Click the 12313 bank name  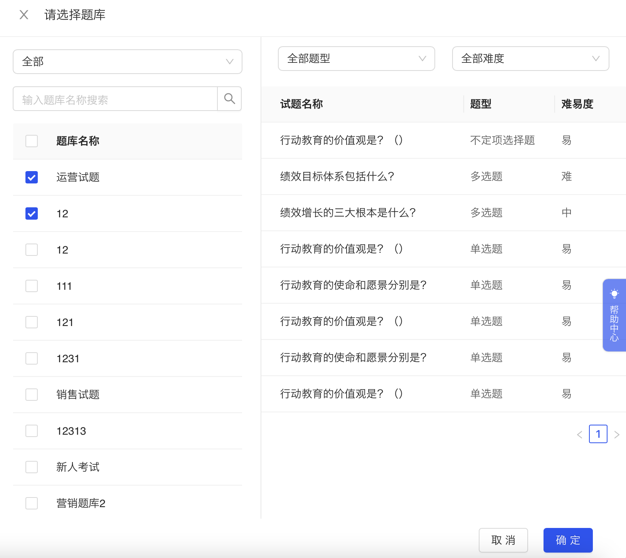[71, 431]
